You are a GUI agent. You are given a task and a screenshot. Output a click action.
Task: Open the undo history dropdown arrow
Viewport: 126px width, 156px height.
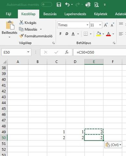(x=72, y=5)
